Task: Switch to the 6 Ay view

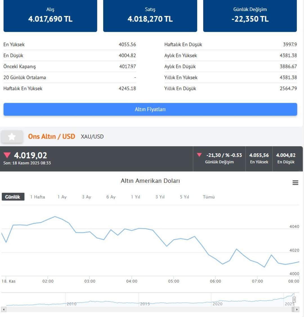Action: coord(111,197)
